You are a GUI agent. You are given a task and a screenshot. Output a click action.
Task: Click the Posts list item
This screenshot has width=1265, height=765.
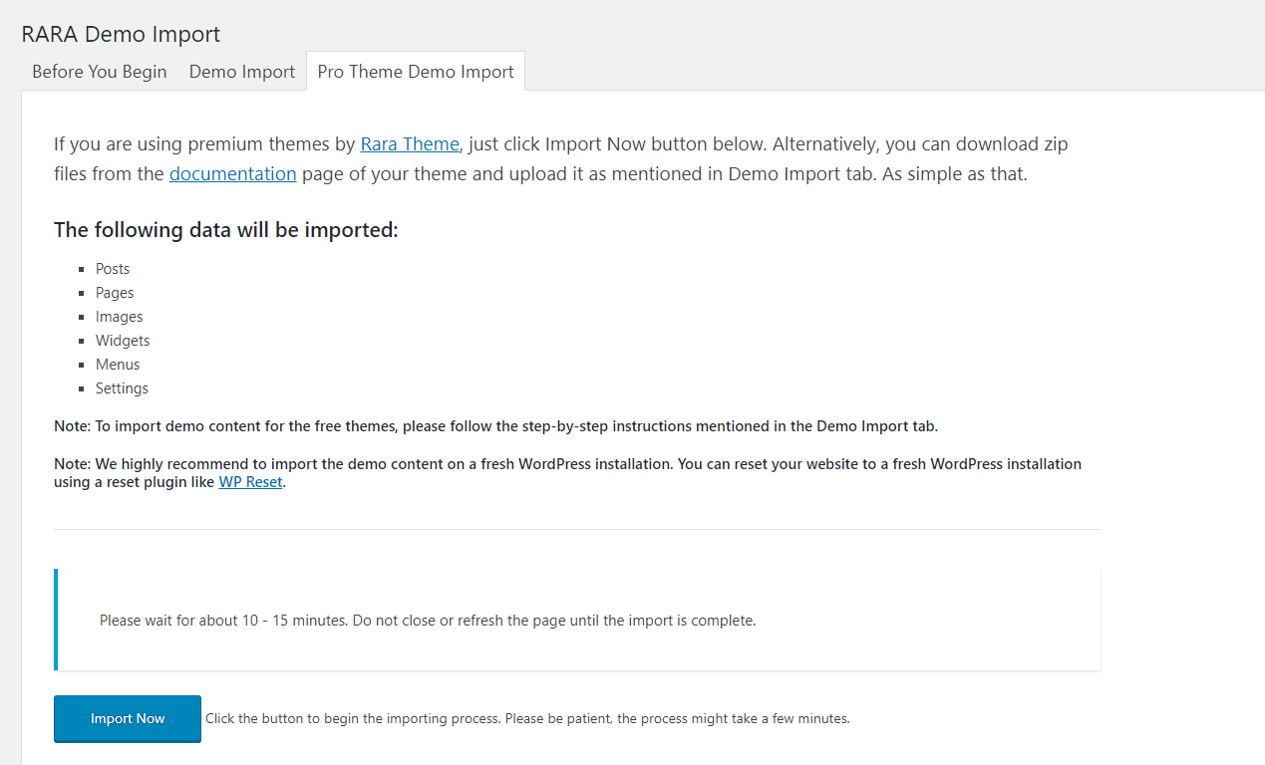pyautogui.click(x=113, y=269)
